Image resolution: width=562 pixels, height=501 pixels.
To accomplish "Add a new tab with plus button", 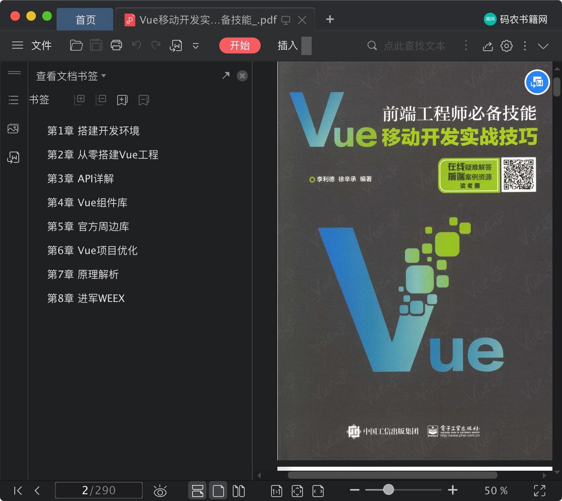I will [330, 19].
